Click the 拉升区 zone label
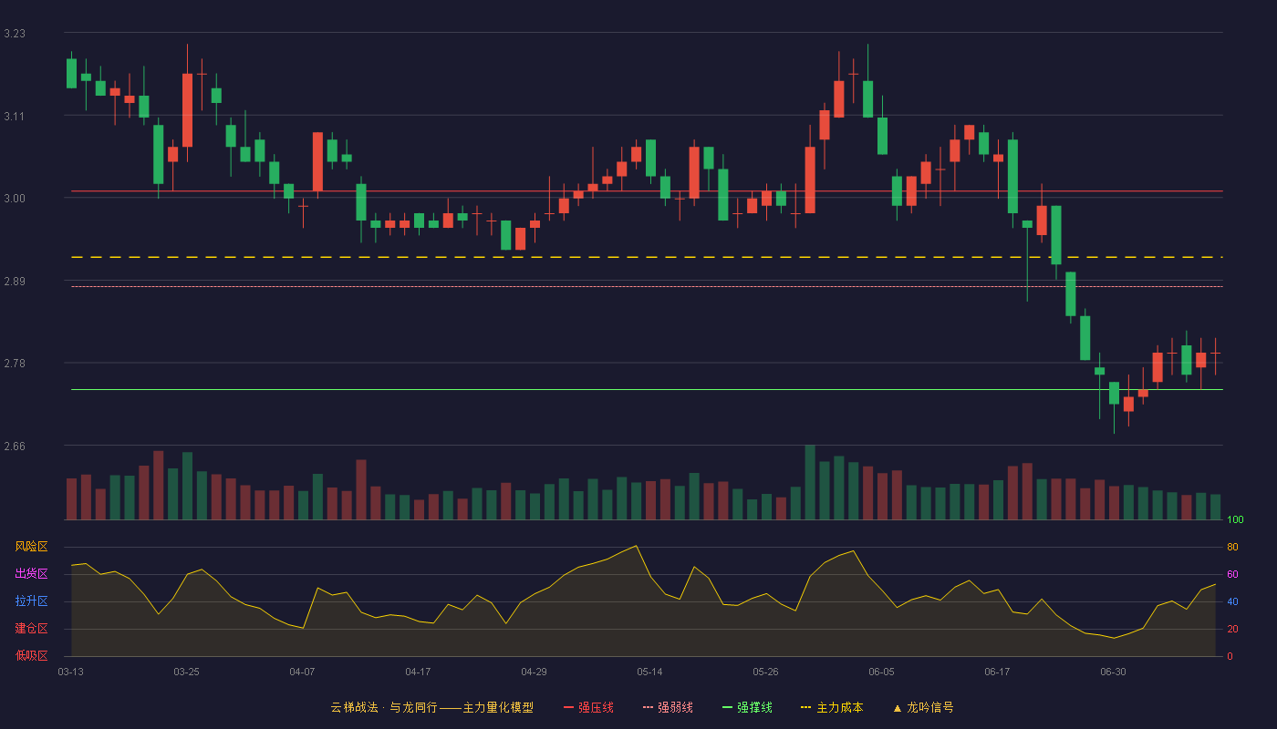This screenshot has height=729, width=1277. [x=31, y=601]
